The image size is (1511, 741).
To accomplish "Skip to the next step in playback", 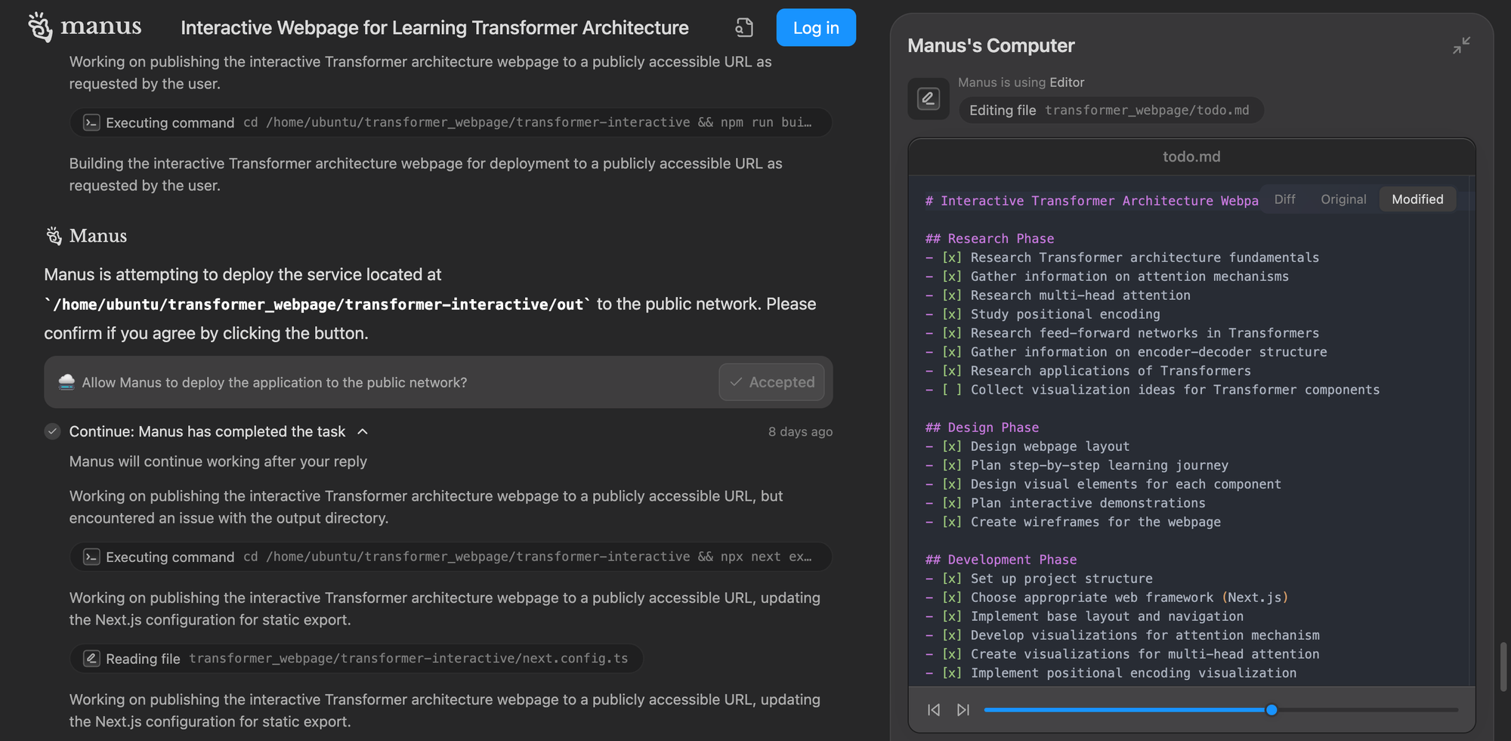I will click(x=963, y=710).
